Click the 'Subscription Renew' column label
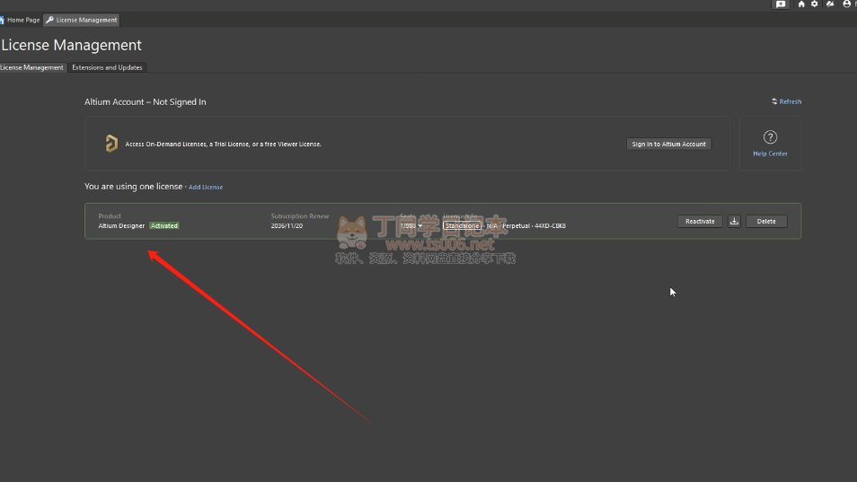Viewport: 857px width, 482px height. (x=300, y=216)
